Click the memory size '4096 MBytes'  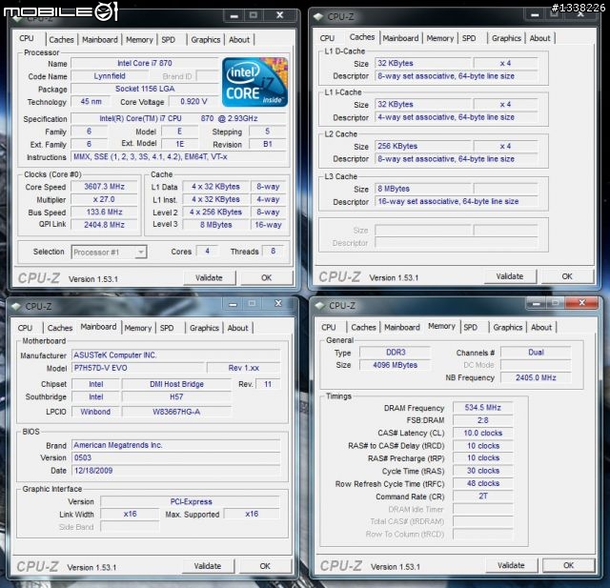coord(396,365)
